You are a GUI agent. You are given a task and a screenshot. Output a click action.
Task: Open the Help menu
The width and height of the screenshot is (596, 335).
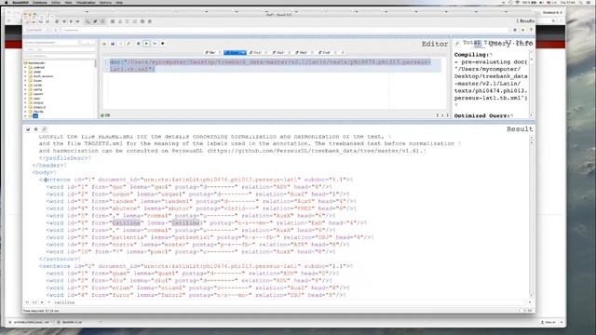(x=119, y=2)
